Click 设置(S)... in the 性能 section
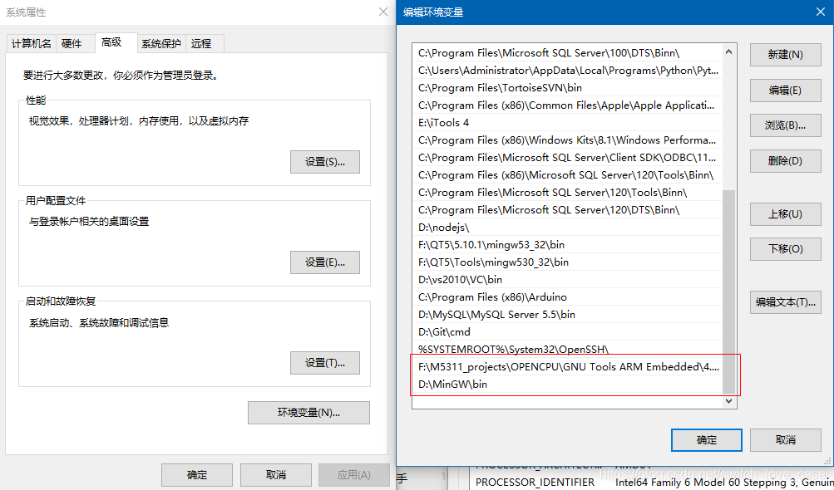 [325, 162]
